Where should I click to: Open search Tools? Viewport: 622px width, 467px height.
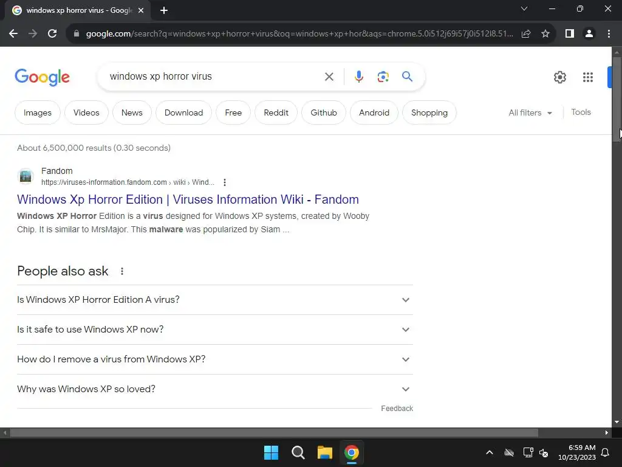pos(581,112)
